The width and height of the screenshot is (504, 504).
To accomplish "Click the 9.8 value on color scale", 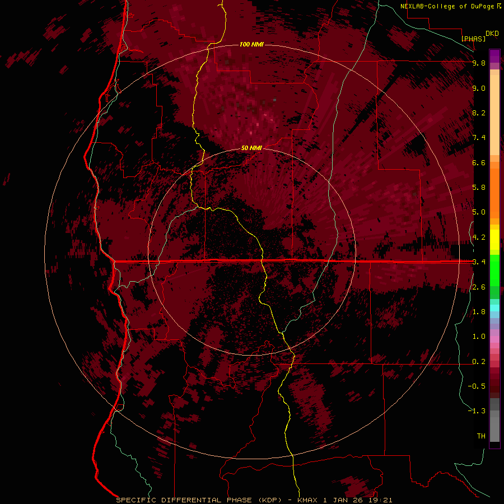I will [479, 63].
